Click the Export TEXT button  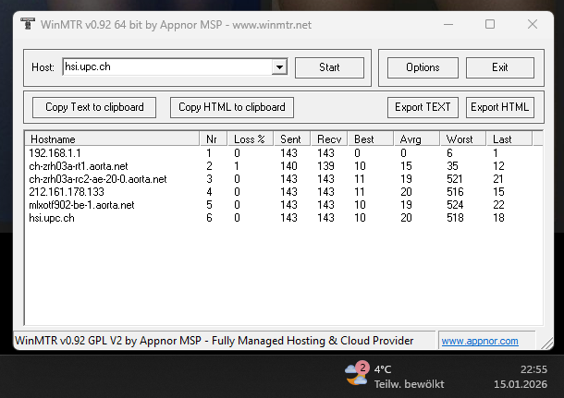(423, 107)
